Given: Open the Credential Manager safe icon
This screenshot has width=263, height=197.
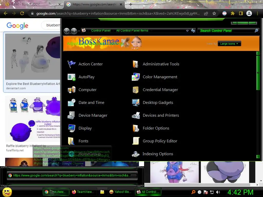Looking at the screenshot, I should point(136,90).
